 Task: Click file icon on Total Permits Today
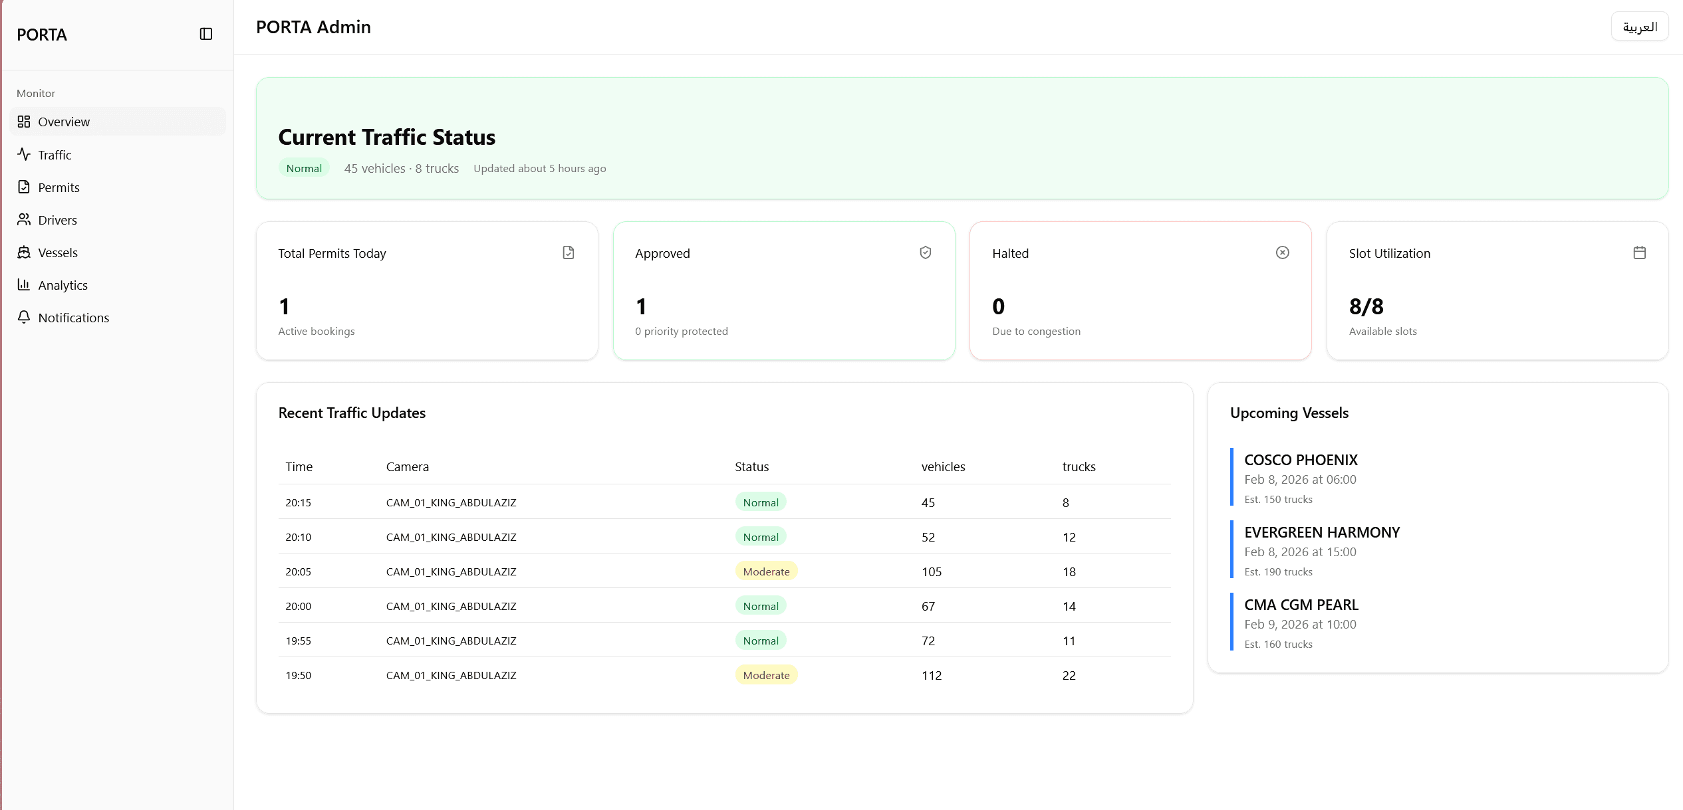(x=568, y=253)
